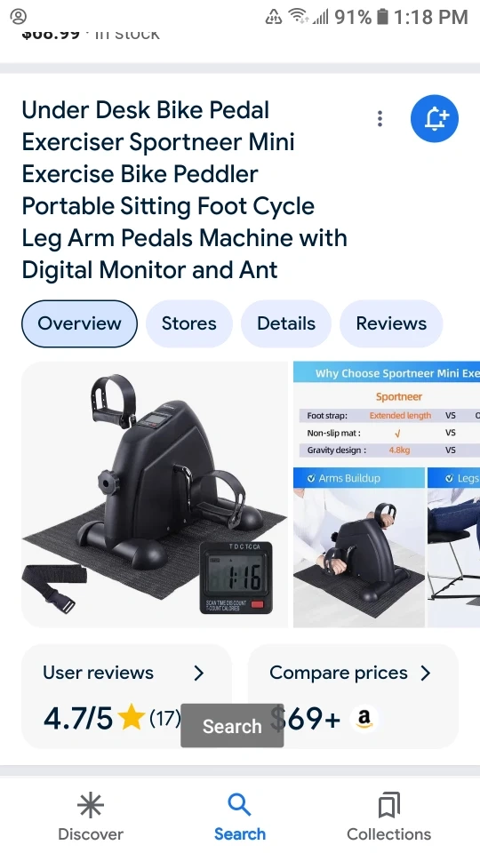Tap the yellow rating star
The height and width of the screenshot is (853, 480).
click(132, 717)
